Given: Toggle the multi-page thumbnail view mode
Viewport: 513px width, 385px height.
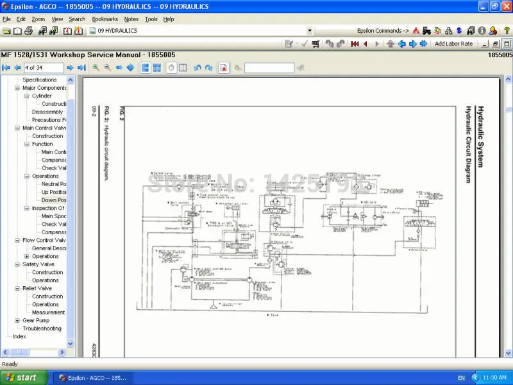Looking at the screenshot, I should pos(157,68).
